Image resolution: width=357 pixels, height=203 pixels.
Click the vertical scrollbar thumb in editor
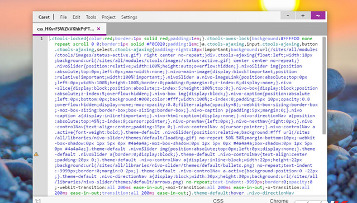coord(324,85)
